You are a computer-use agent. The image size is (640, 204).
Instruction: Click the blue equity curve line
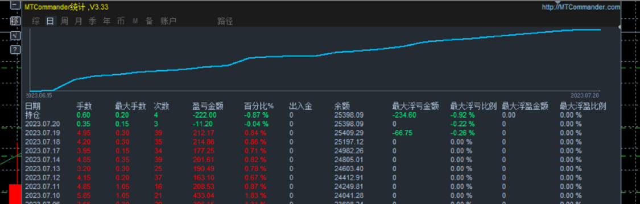[315, 56]
